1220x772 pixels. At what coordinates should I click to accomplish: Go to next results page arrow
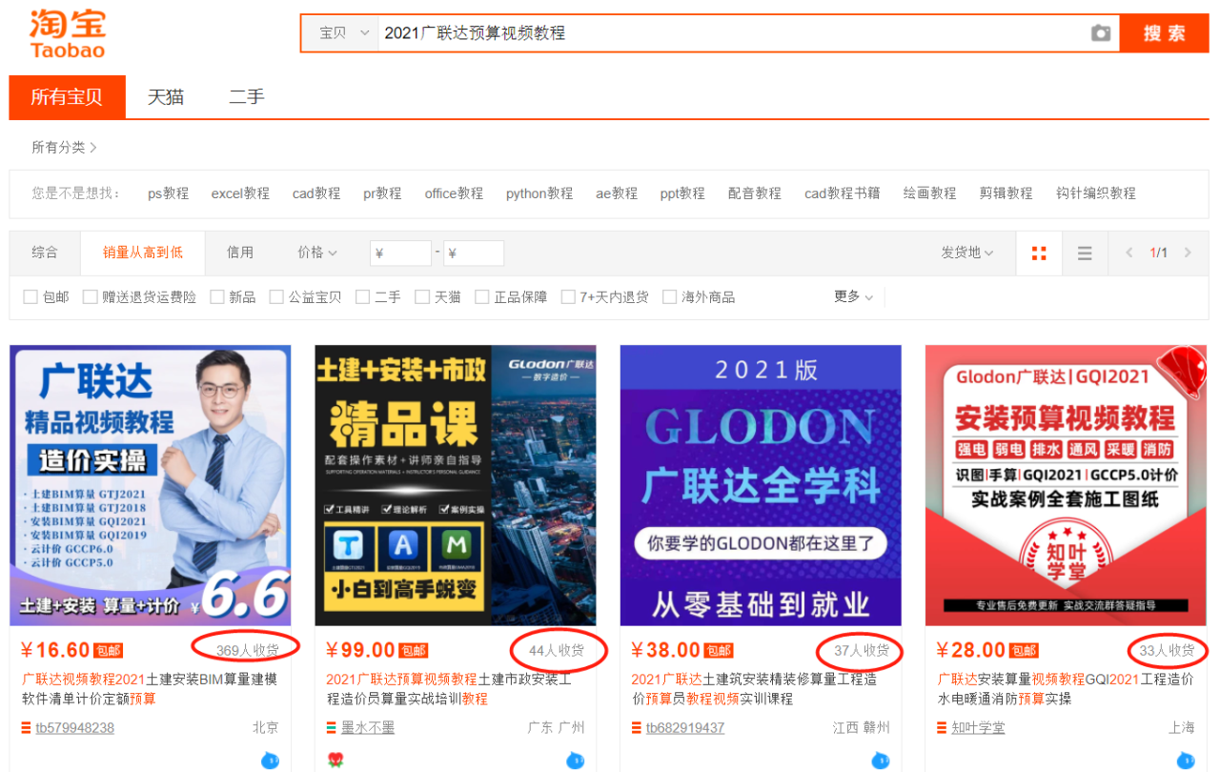click(x=1188, y=253)
